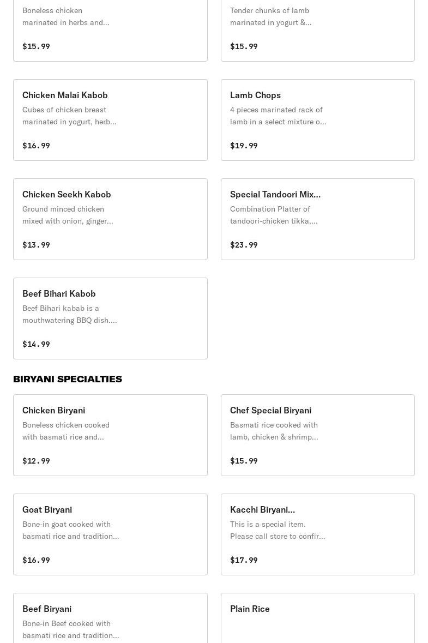Select the Plain Rice item

click(x=317, y=618)
